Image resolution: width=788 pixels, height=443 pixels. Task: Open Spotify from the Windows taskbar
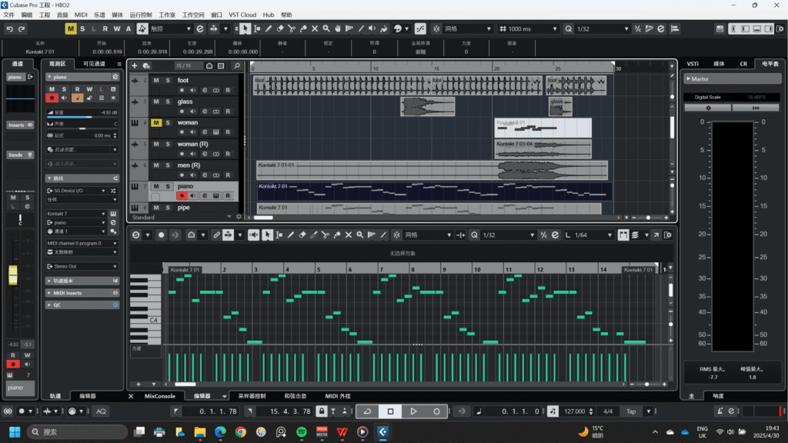pyautogui.click(x=301, y=432)
